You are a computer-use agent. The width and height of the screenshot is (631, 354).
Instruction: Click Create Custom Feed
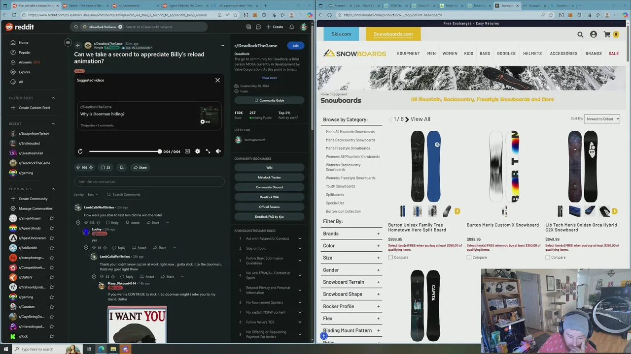pyautogui.click(x=34, y=108)
